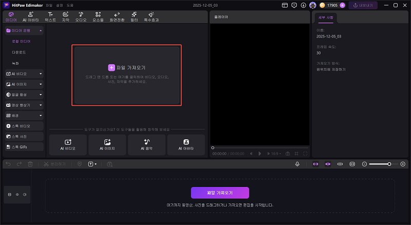Fit timeline to window icon

pyautogui.click(x=352, y=164)
